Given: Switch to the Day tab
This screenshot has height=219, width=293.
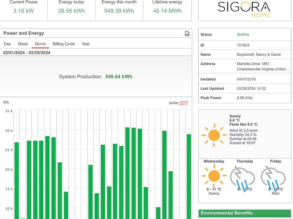Looking at the screenshot, I should click(x=7, y=44).
